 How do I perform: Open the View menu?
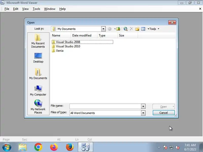point(25,9)
